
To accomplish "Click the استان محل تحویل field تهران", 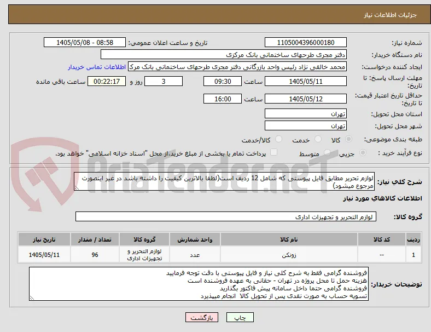I will (x=305, y=113).
